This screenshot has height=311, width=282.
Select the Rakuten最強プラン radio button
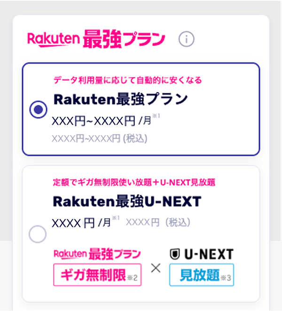(x=38, y=109)
